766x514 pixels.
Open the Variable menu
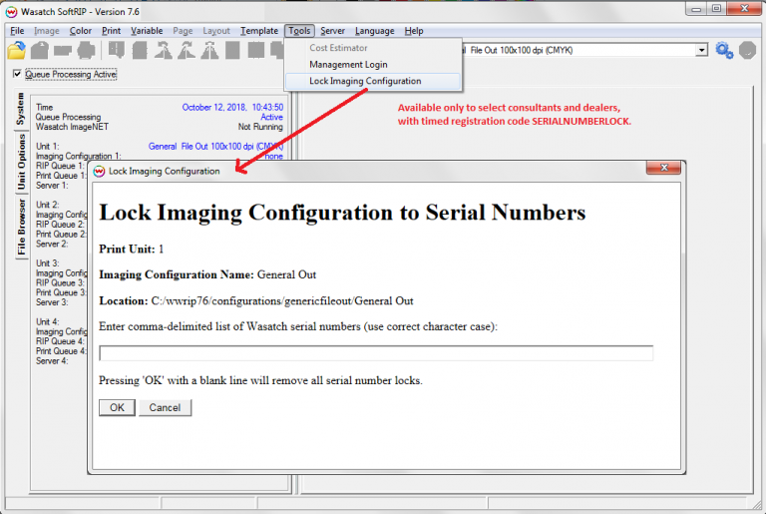147,31
